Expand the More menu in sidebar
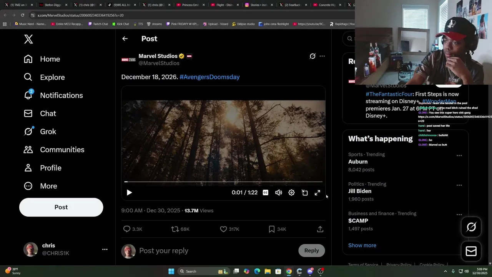The width and height of the screenshot is (492, 277). click(40, 186)
